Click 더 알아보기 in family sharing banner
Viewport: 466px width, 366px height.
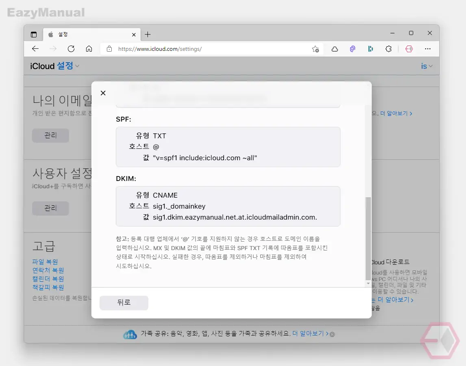[x=310, y=333]
